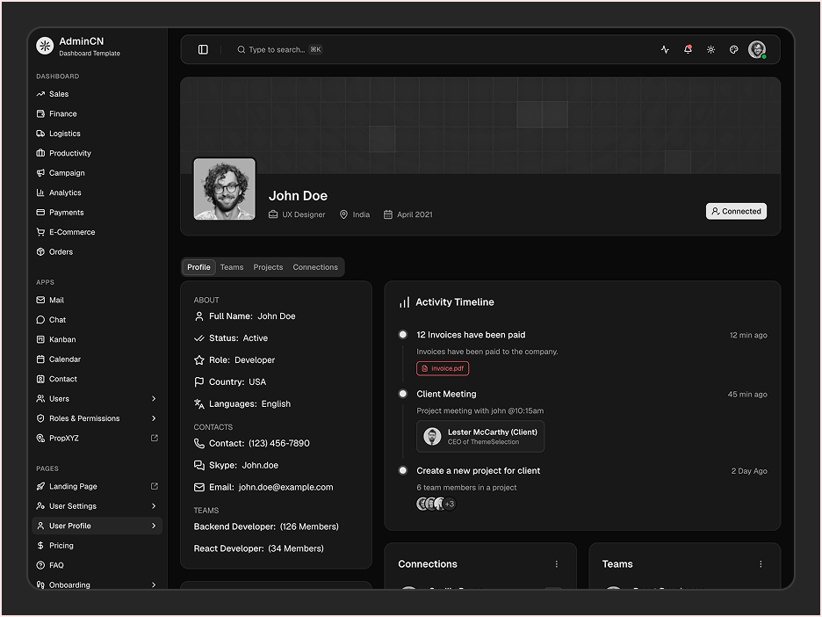The image size is (822, 617).
Task: Open Lester McCarthy client card
Action: tap(480, 437)
